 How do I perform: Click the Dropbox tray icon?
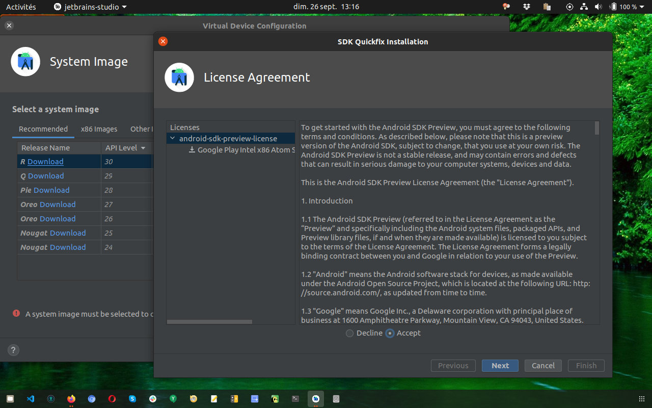coord(527,7)
